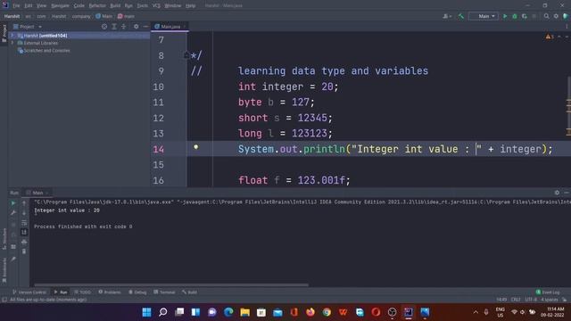Open Search Everywhere magnifier icon
571x321 pixels.
tap(547, 16)
